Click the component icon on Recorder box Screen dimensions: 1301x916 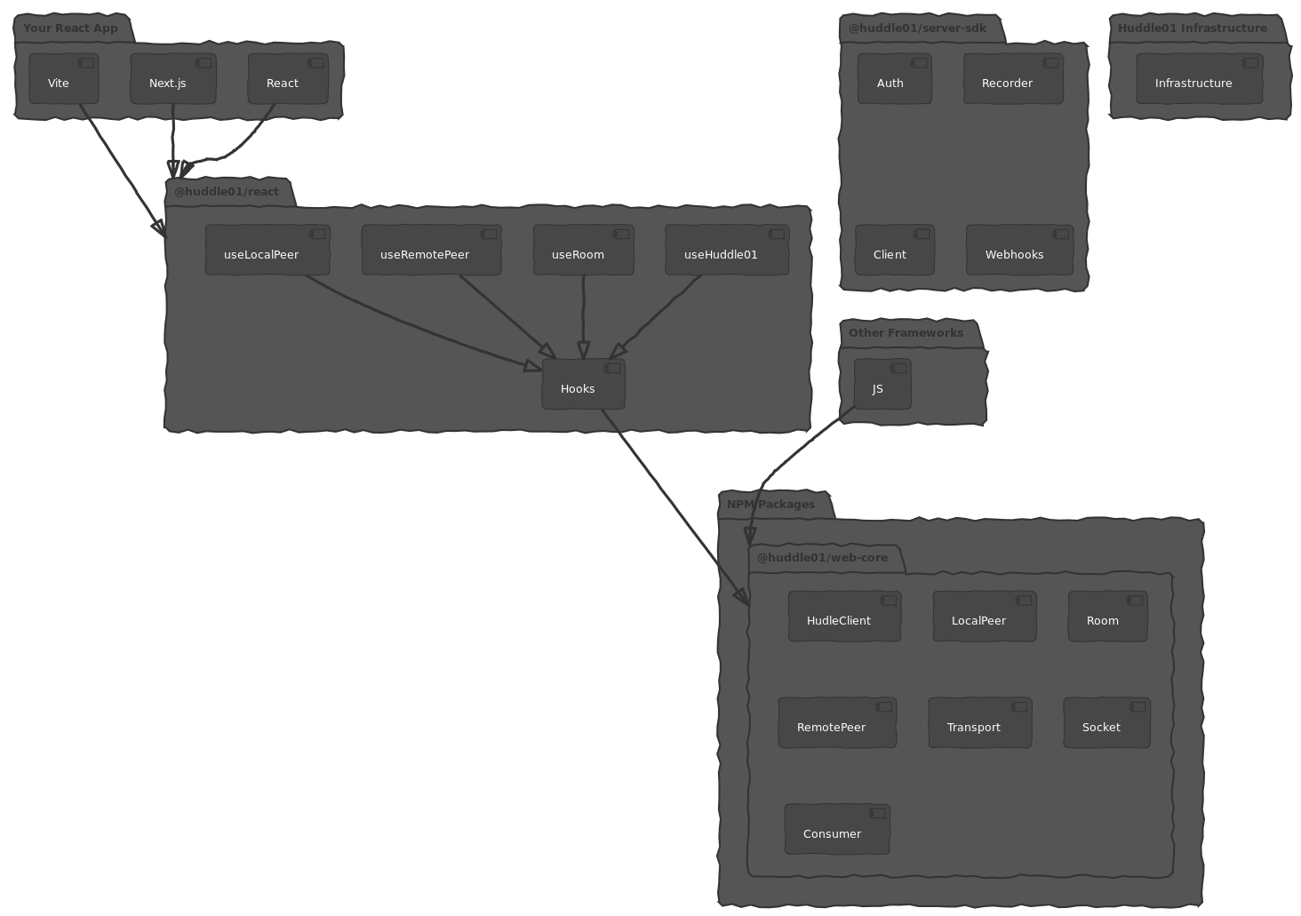[x=1051, y=63]
